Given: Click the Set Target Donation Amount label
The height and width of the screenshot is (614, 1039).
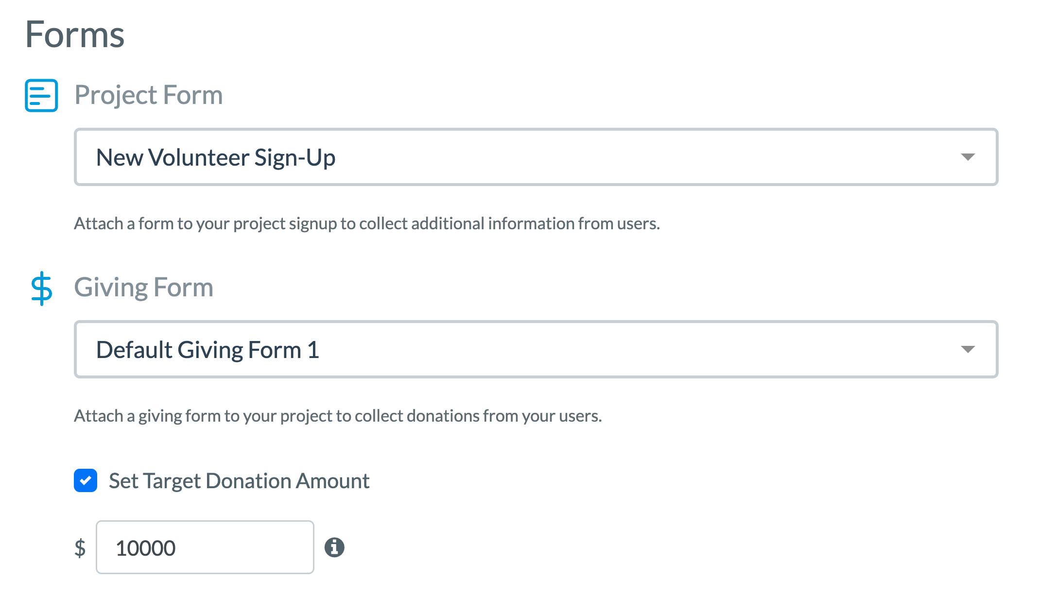Looking at the screenshot, I should coord(239,481).
